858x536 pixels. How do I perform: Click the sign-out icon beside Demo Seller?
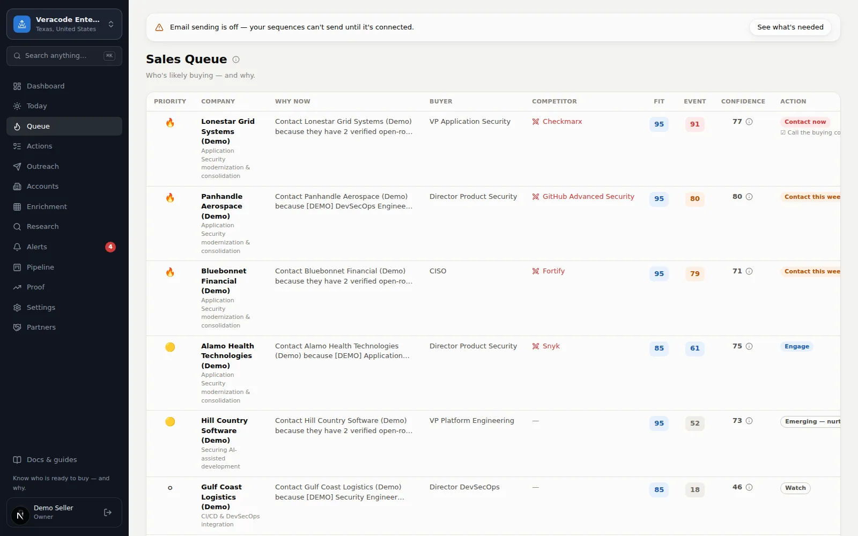coord(108,512)
